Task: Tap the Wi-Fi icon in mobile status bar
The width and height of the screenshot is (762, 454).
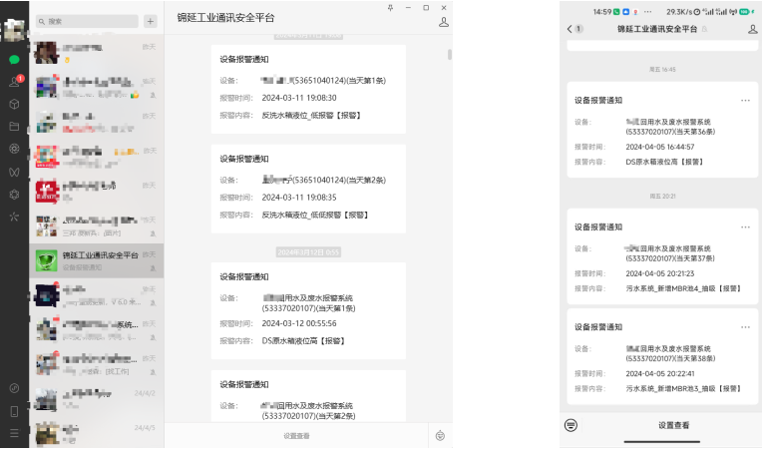Action: click(x=733, y=12)
